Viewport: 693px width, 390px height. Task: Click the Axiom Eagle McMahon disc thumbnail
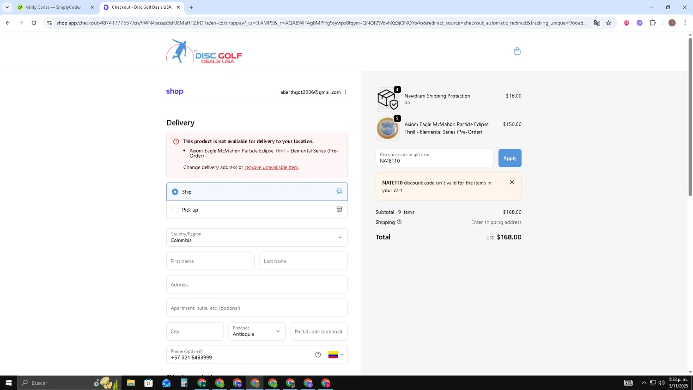(387, 128)
